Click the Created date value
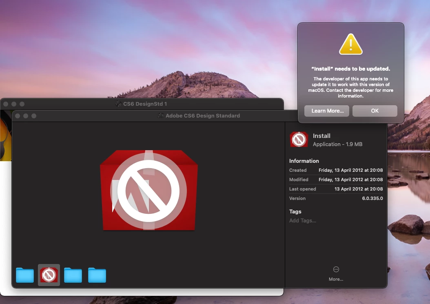The height and width of the screenshot is (304, 430). (351, 170)
